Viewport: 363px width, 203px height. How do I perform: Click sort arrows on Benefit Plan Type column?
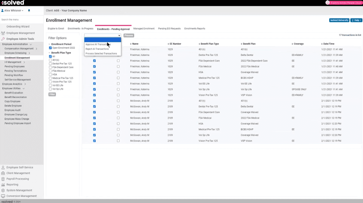199,44
